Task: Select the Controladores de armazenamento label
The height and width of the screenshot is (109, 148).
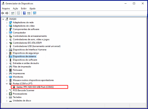Action: click(30, 36)
